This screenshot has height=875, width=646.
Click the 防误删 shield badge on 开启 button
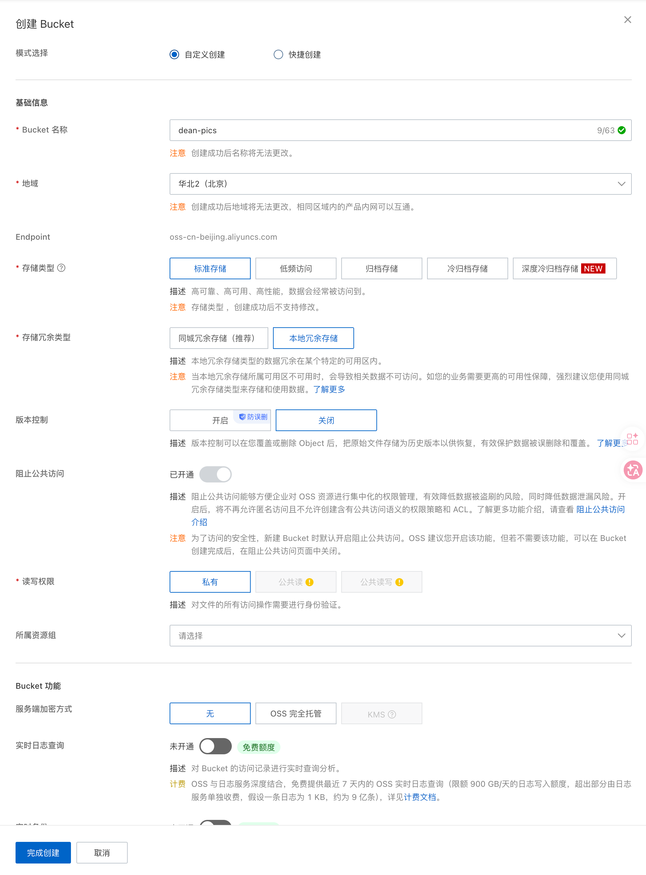click(251, 417)
